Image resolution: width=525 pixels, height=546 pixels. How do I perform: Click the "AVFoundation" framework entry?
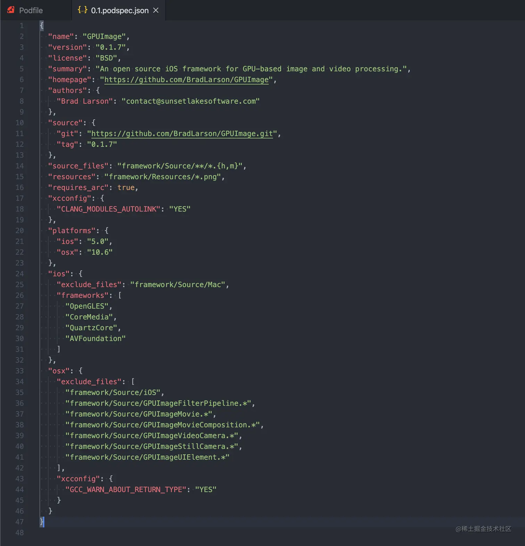pos(95,339)
